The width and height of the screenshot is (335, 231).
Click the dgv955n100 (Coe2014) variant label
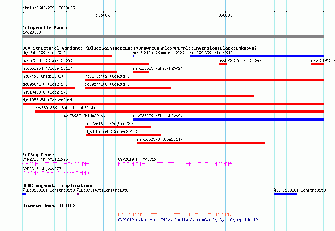pos(45,53)
